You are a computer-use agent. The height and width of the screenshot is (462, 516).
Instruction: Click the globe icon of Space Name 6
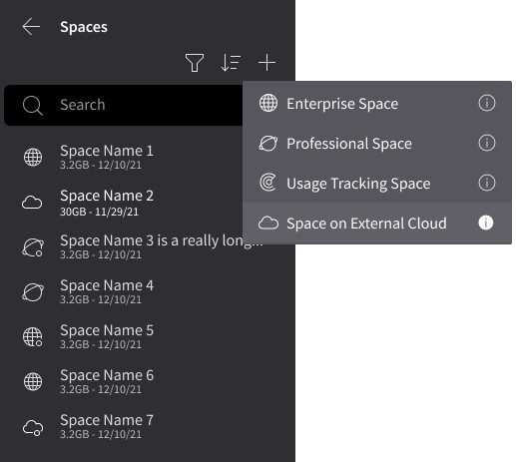pos(33,381)
